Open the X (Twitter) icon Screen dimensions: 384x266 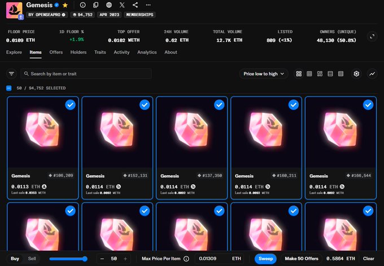tap(122, 5)
